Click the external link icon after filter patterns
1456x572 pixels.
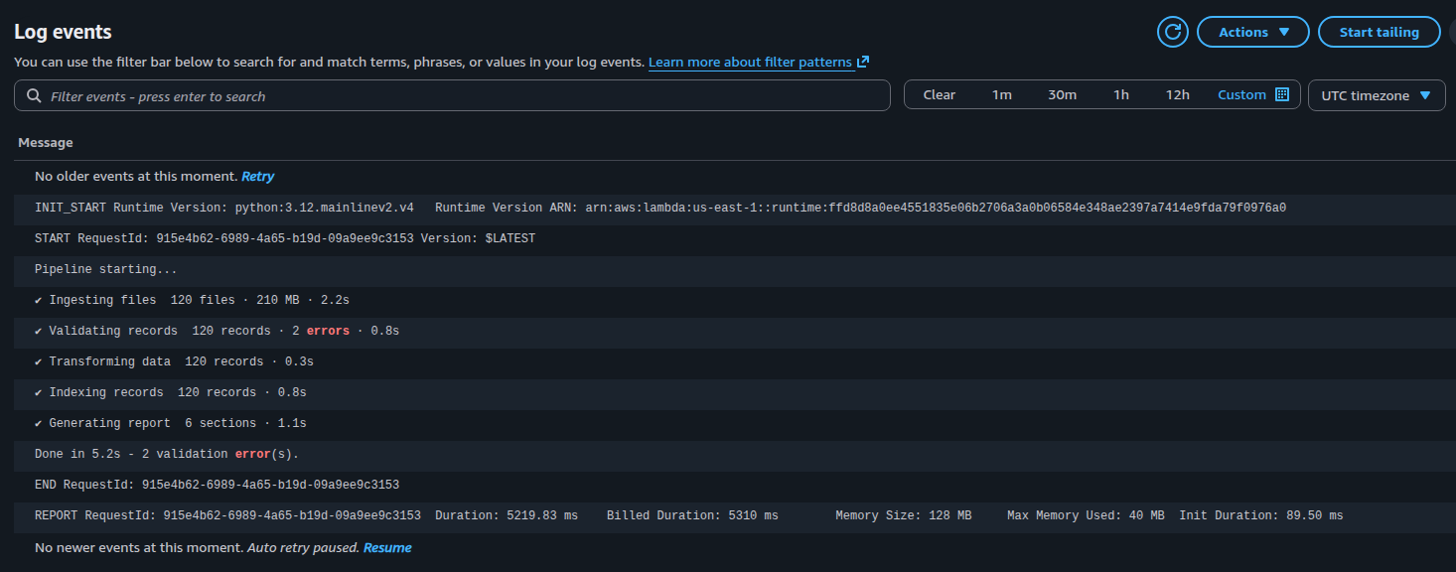click(863, 62)
